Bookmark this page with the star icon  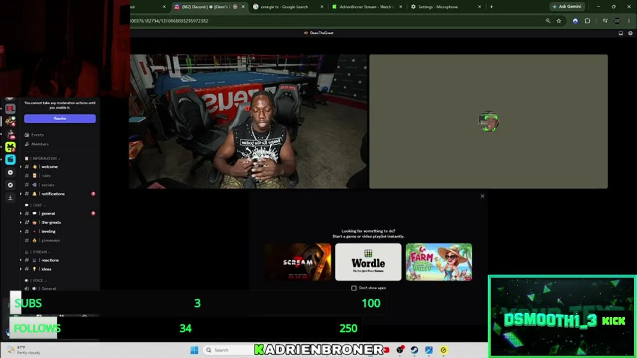559,21
